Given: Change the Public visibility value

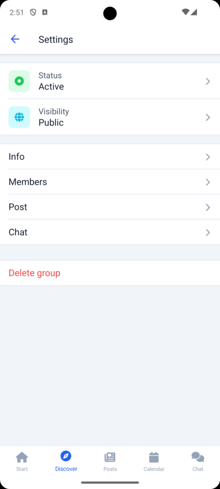Looking at the screenshot, I should pyautogui.click(x=51, y=123).
